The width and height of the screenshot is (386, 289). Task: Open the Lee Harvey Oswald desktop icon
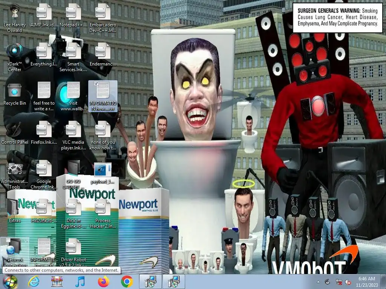[15, 18]
